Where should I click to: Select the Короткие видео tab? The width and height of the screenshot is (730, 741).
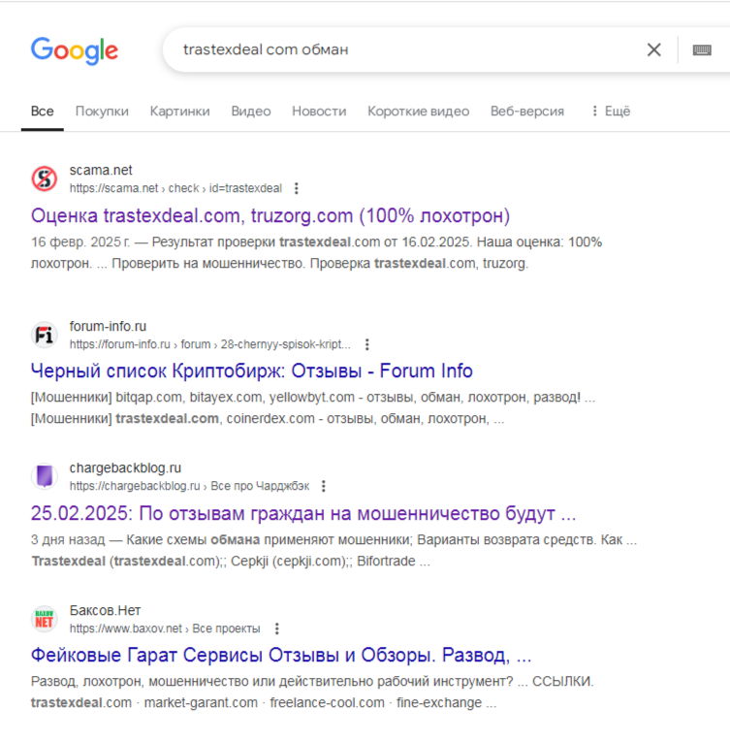coord(418,112)
